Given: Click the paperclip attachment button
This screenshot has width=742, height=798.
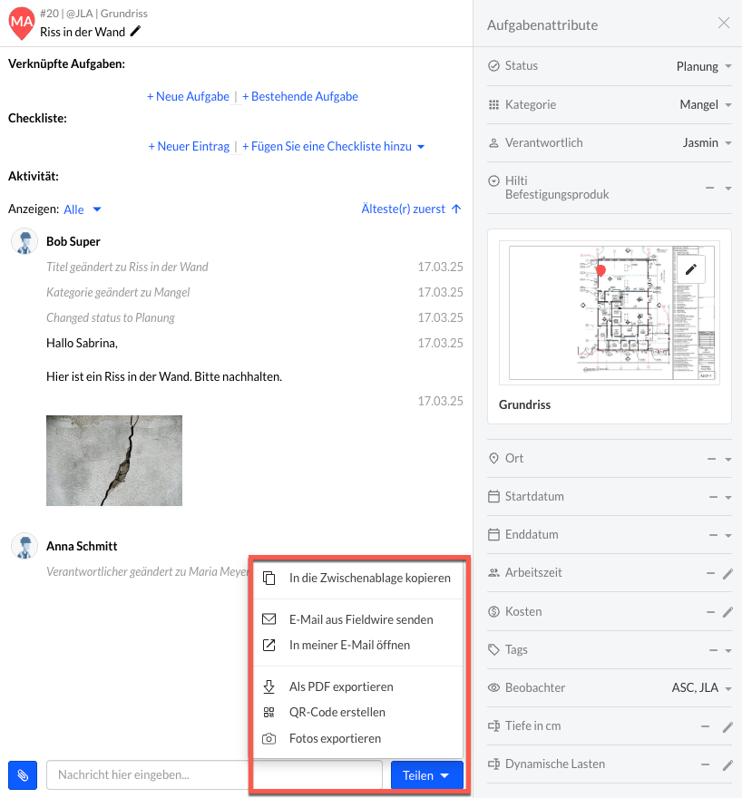Looking at the screenshot, I should pos(23,775).
